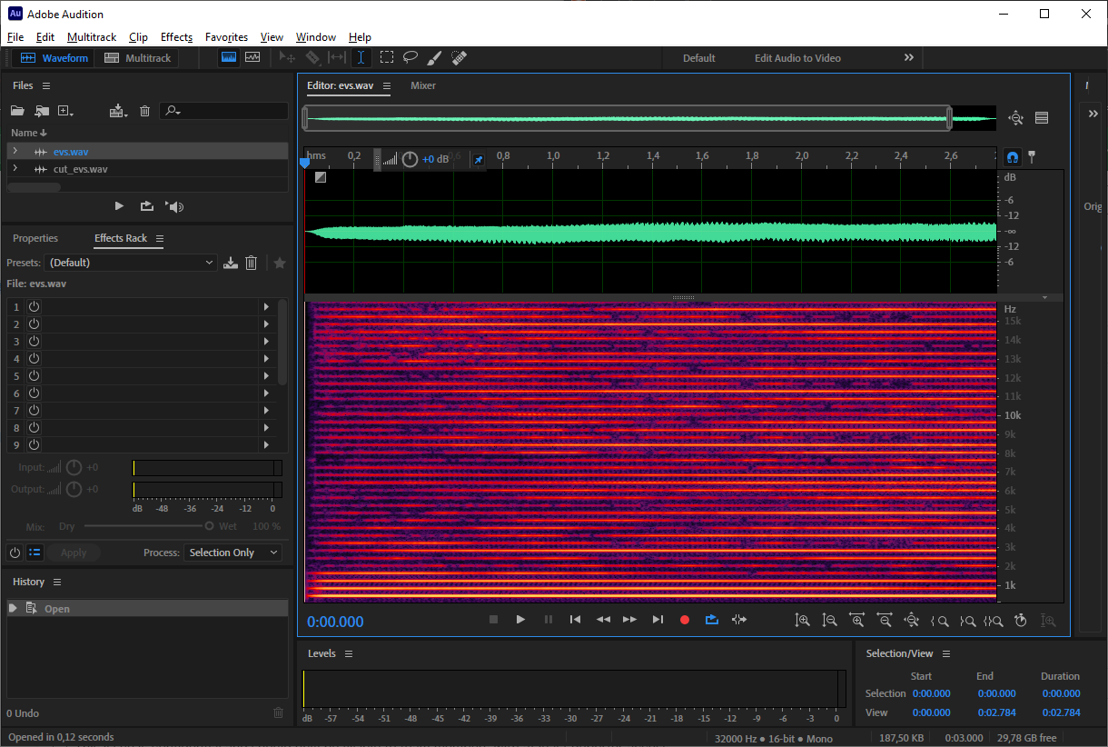
Task: Toggle power for effect slot 5
Action: [35, 375]
